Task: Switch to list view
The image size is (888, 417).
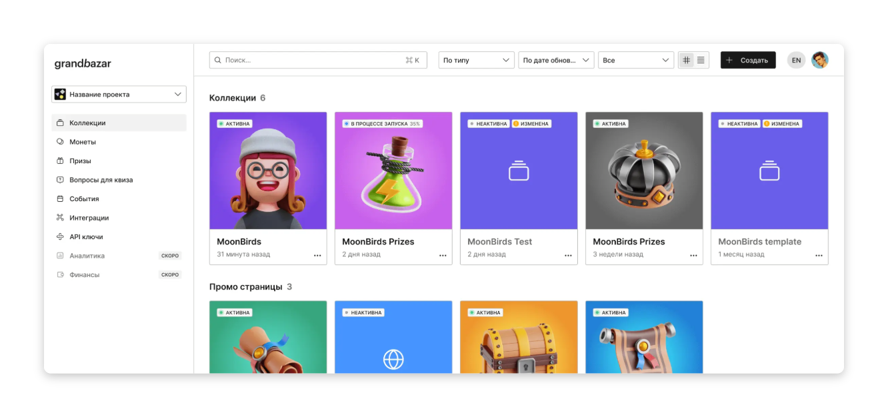Action: pyautogui.click(x=701, y=60)
